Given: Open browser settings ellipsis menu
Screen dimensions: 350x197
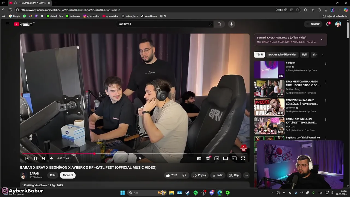Looking at the screenshot, I should tap(339, 10).
